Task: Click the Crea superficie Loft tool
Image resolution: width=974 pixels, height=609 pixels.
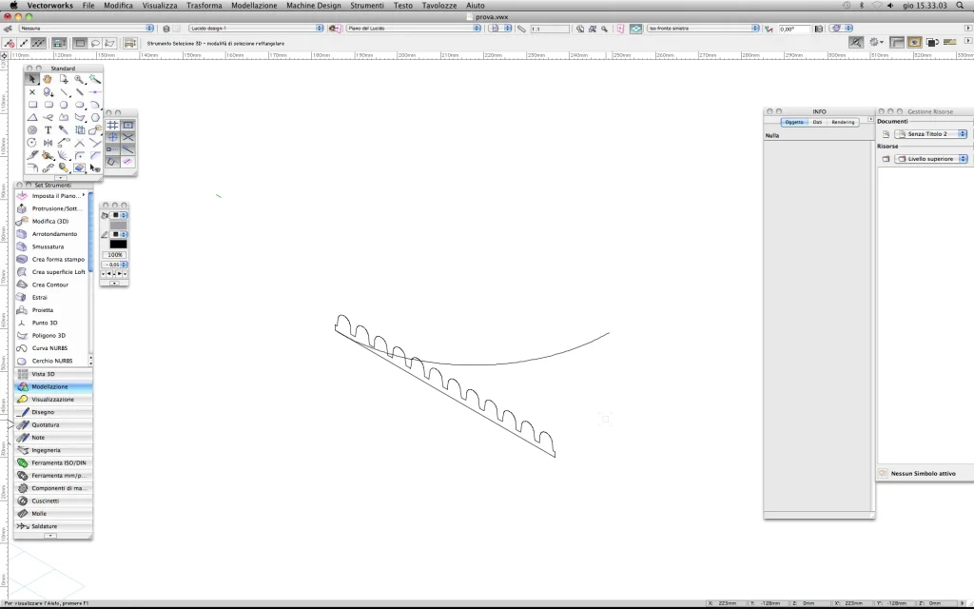Action: pos(58,272)
